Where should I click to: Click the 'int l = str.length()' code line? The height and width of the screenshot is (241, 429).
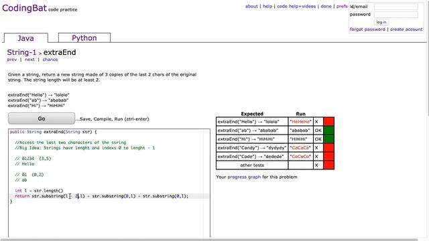39,191
